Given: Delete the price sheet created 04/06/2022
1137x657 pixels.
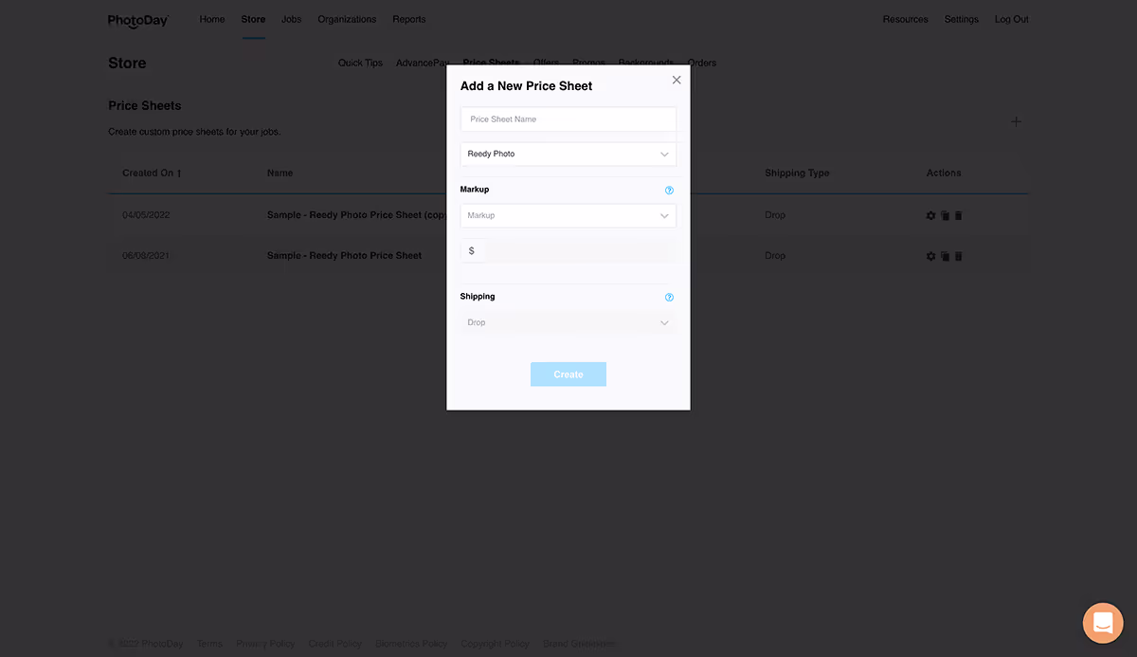Looking at the screenshot, I should pyautogui.click(x=958, y=216).
